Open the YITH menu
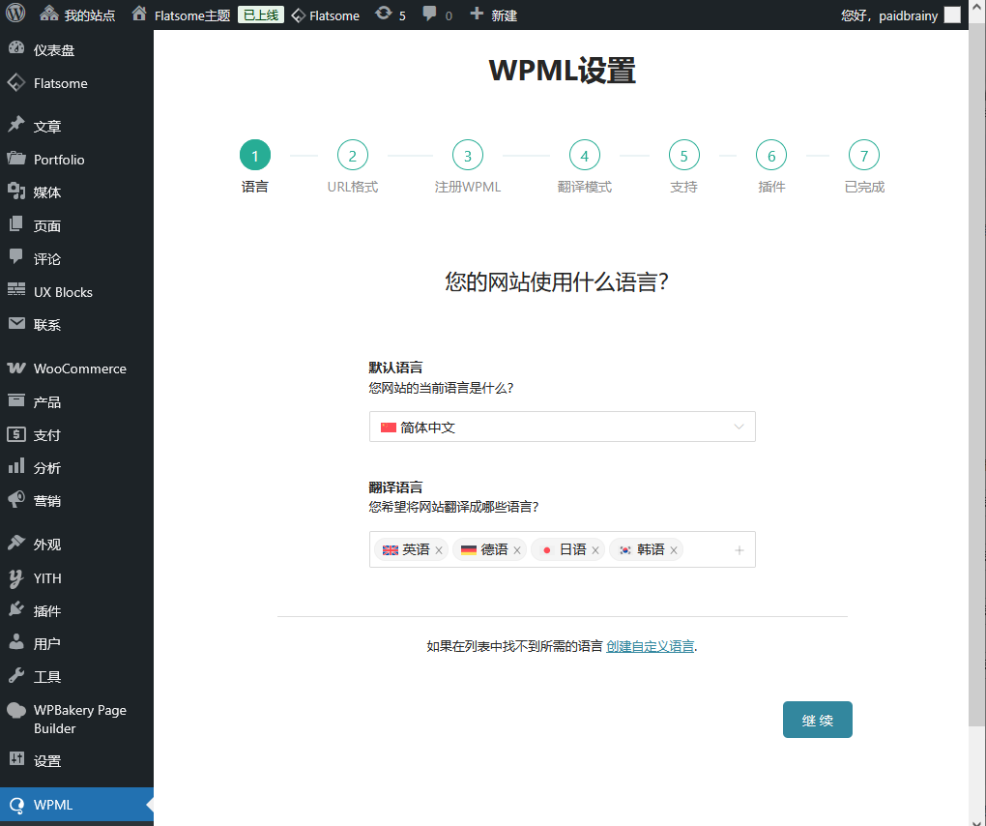 click(x=76, y=577)
